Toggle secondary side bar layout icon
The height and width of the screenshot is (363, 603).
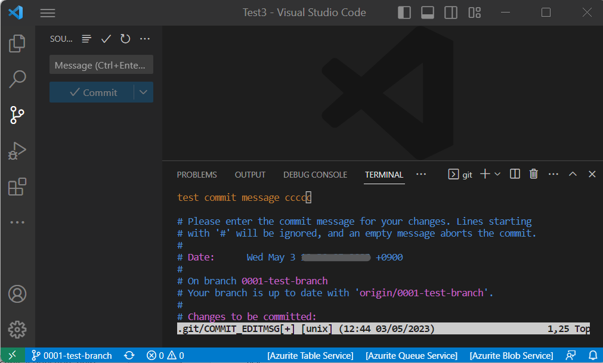coord(451,13)
